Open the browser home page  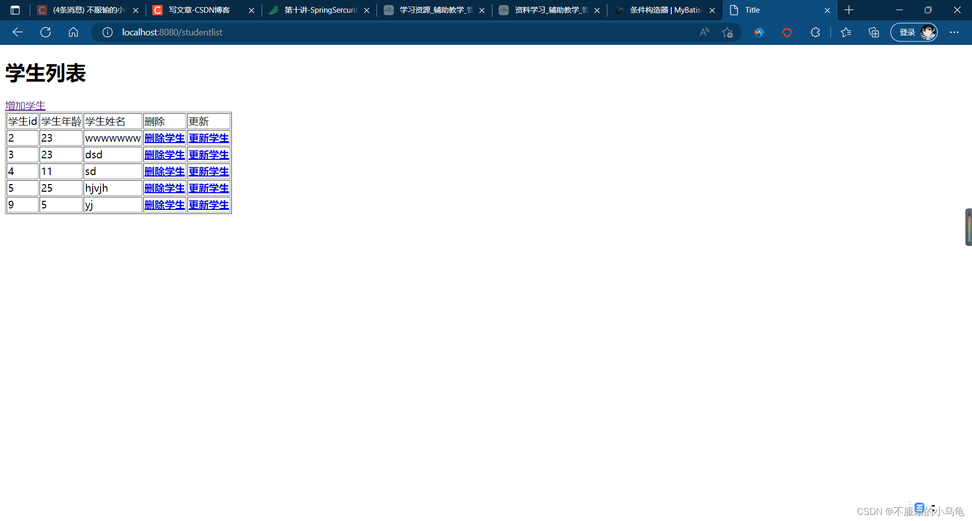point(73,32)
